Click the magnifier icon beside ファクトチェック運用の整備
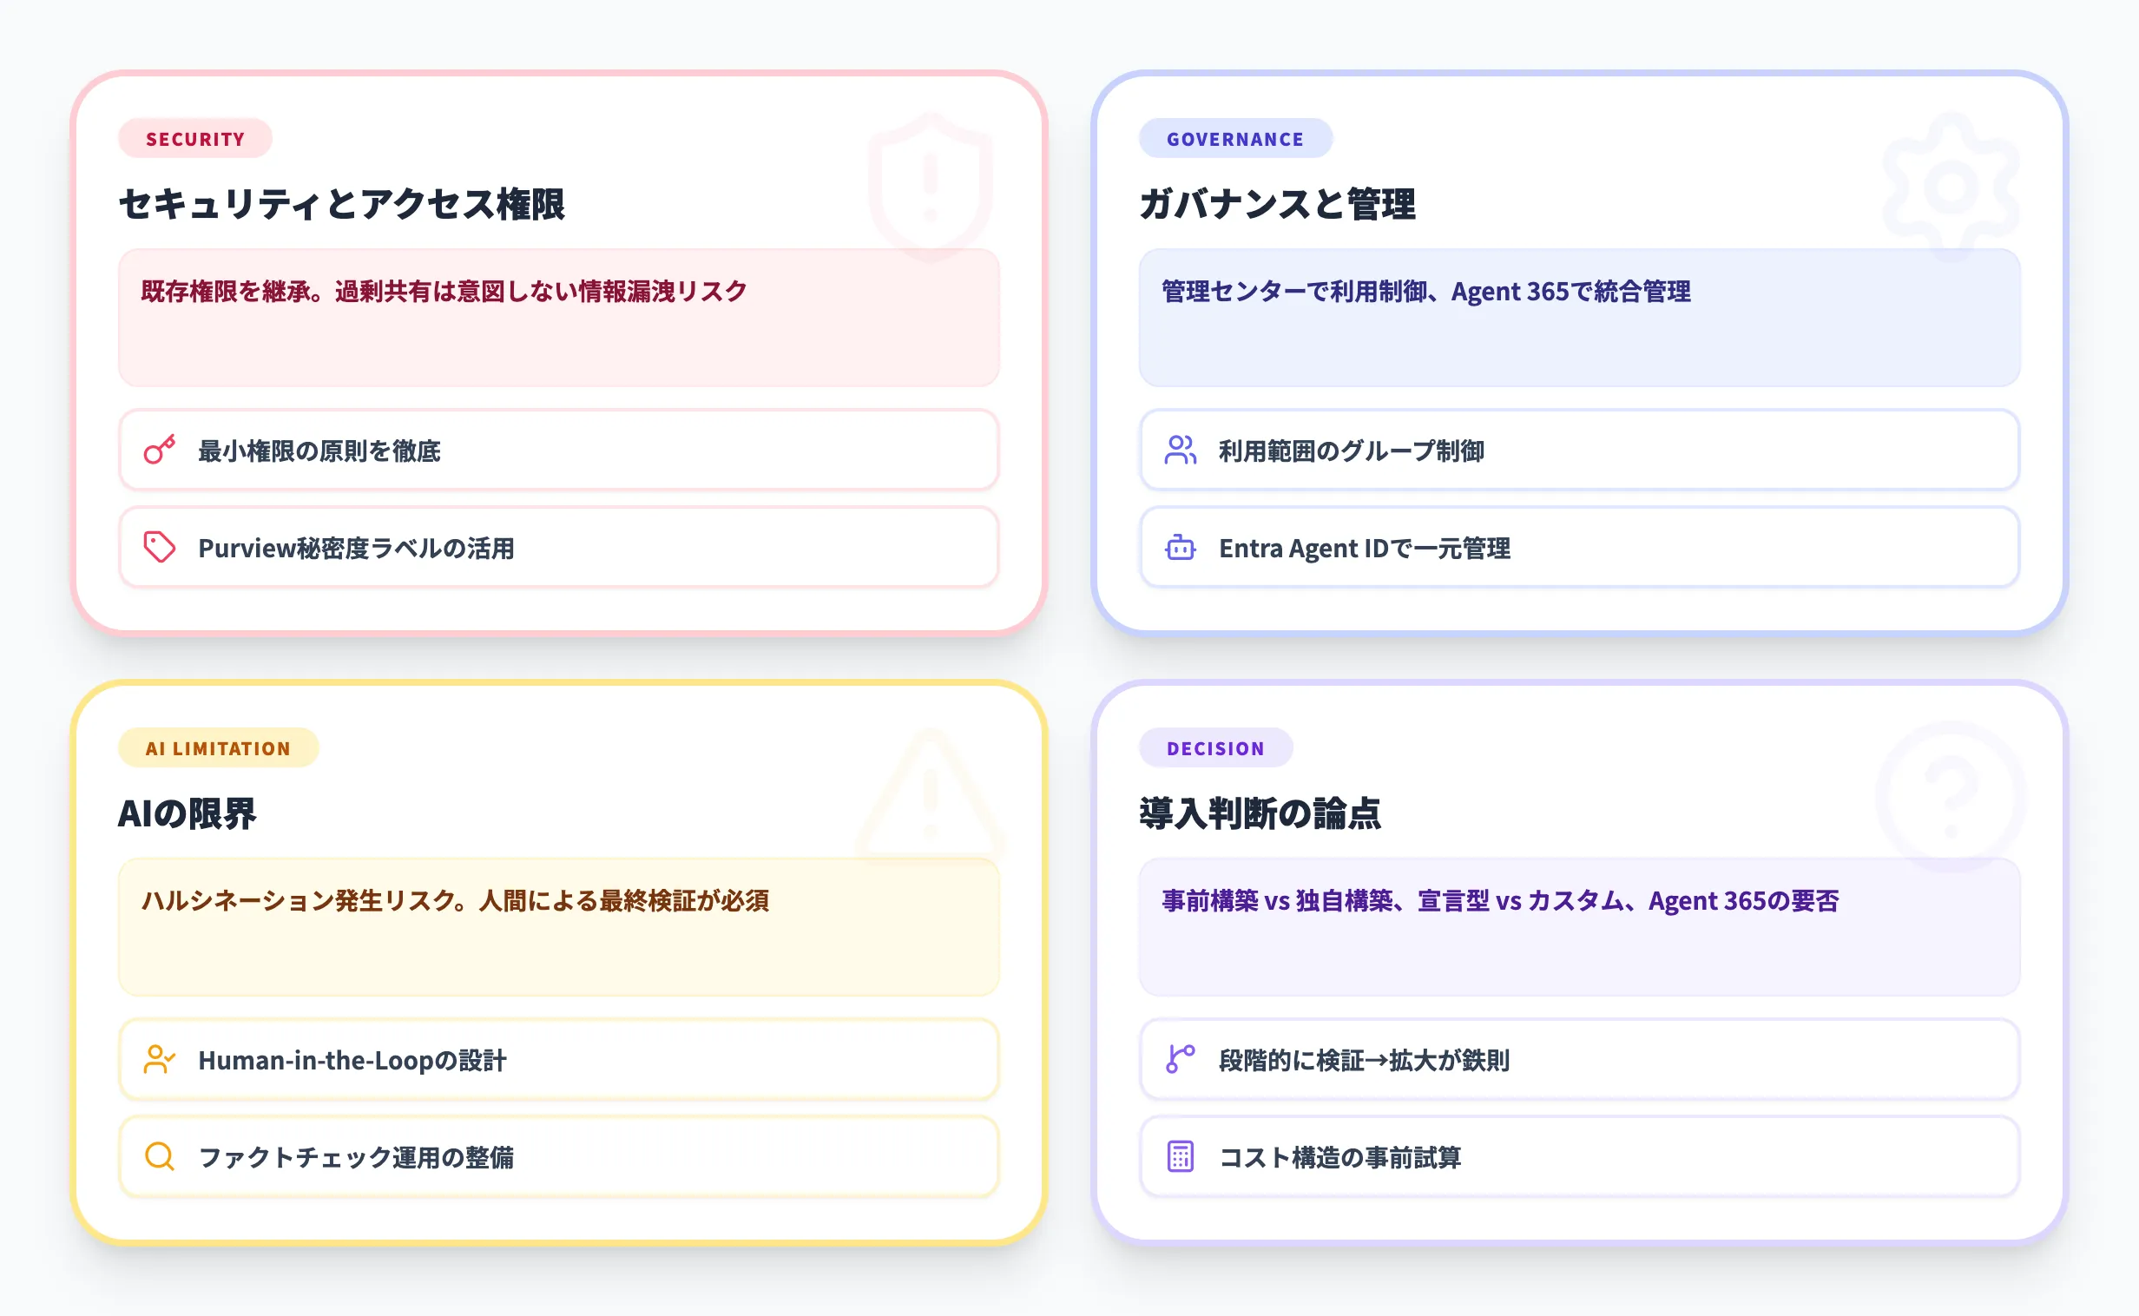Screen dimensions: 2139x1316 click(159, 1157)
